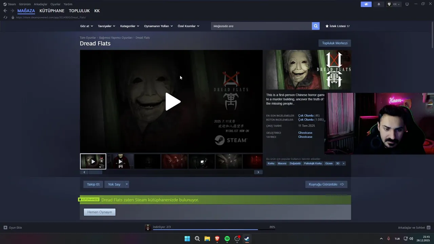Image resolution: width=434 pixels, height=244 pixels.
Task: Show hidden system tray icons
Action: 381,239
